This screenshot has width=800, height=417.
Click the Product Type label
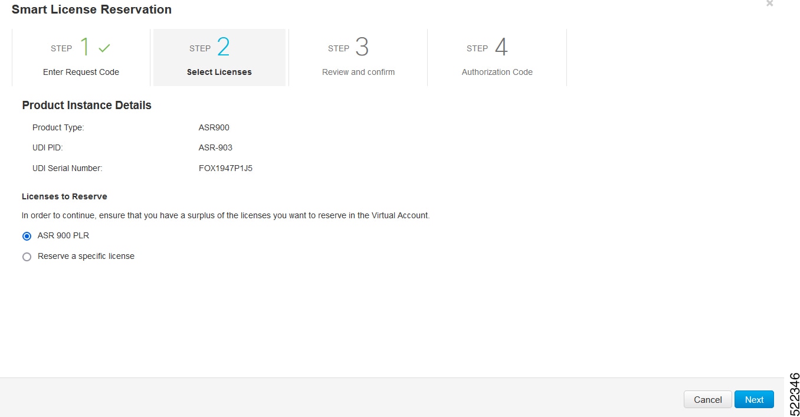point(58,127)
